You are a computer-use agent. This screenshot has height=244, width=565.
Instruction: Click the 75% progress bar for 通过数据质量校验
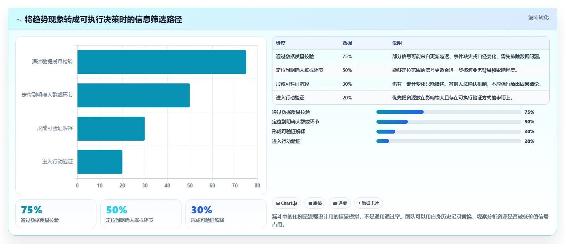pos(449,112)
